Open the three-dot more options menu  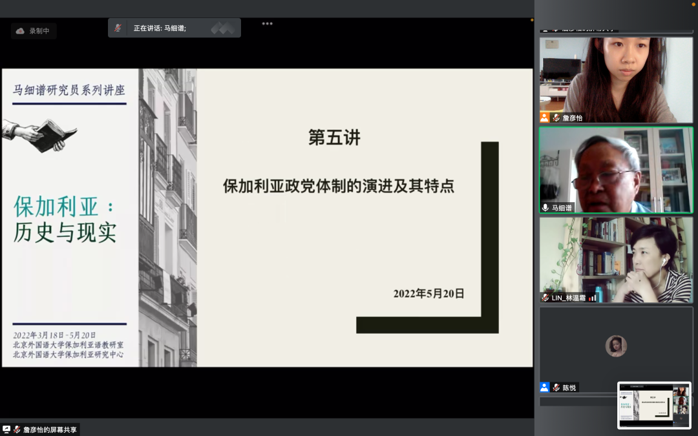tap(267, 24)
